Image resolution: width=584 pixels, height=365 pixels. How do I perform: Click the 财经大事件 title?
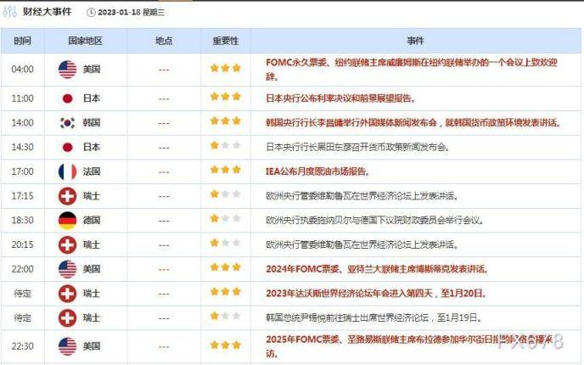click(48, 12)
